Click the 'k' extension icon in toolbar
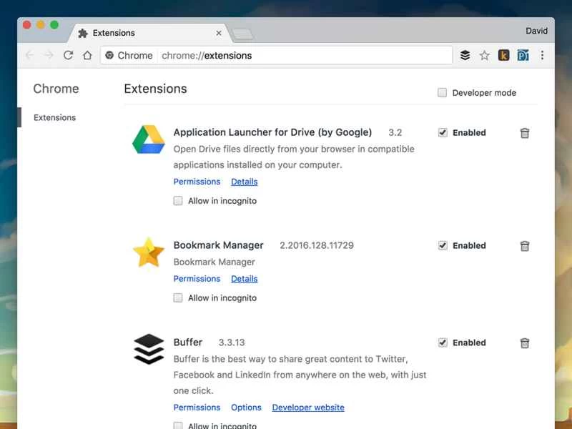Image resolution: width=572 pixels, height=429 pixels. 503,55
